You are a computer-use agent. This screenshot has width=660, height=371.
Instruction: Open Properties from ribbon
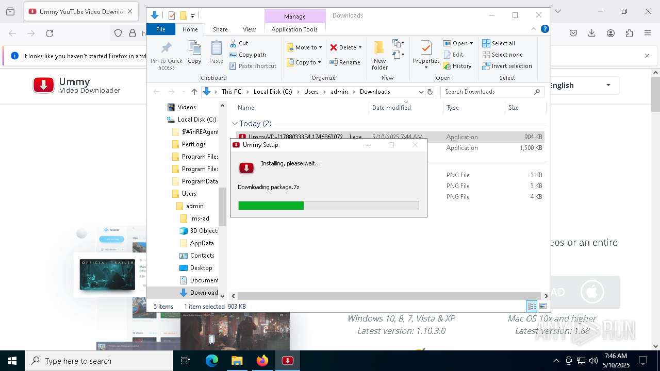tap(426, 55)
